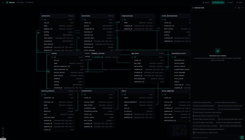Zoom out of the diagram canvas
This screenshot has height=140, width=245.
tap(3, 131)
